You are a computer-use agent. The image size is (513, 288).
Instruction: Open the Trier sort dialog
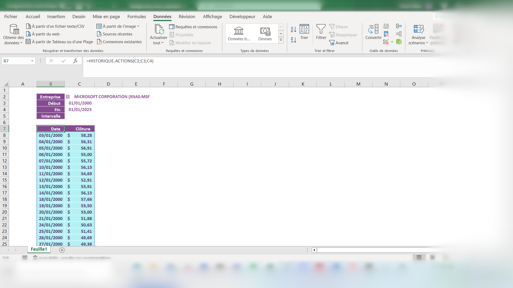pyautogui.click(x=304, y=32)
